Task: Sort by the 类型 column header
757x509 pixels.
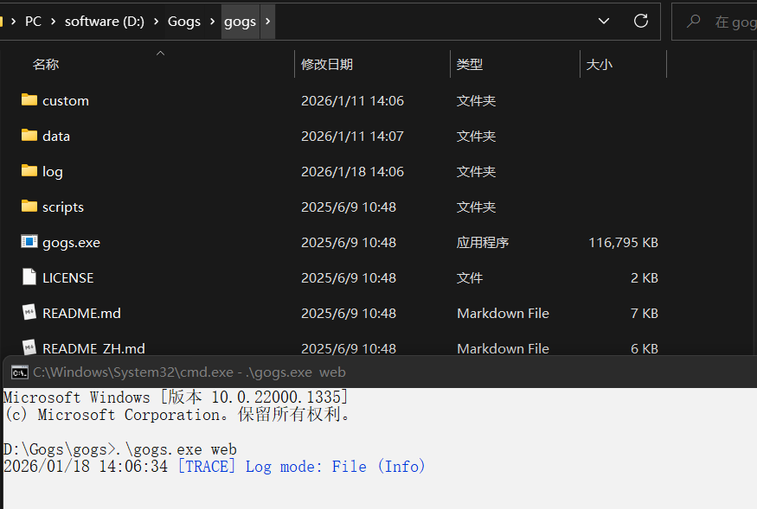Action: pos(470,64)
